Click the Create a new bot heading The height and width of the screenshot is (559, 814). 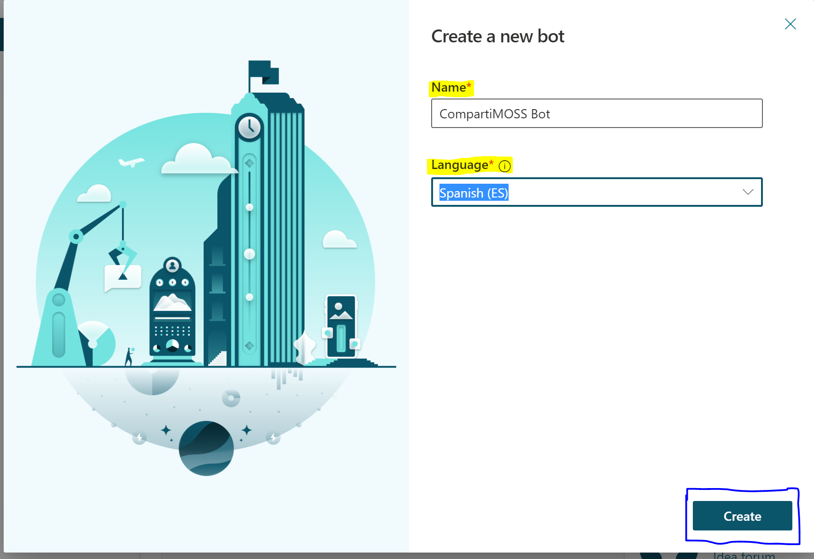coord(497,36)
